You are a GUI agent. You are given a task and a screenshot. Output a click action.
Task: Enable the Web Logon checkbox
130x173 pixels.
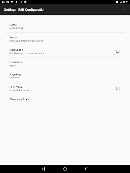[118, 51]
